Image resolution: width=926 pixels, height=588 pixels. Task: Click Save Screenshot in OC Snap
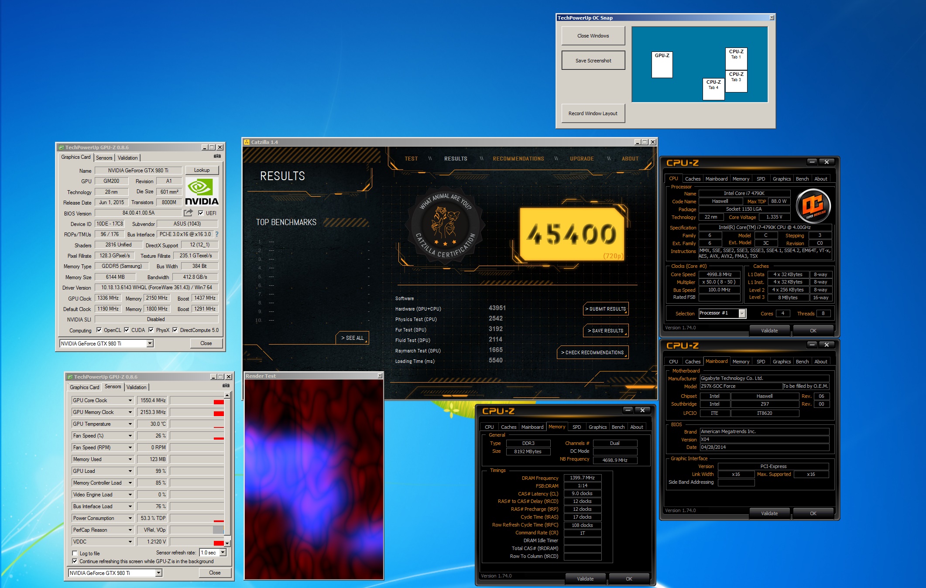[x=593, y=60]
